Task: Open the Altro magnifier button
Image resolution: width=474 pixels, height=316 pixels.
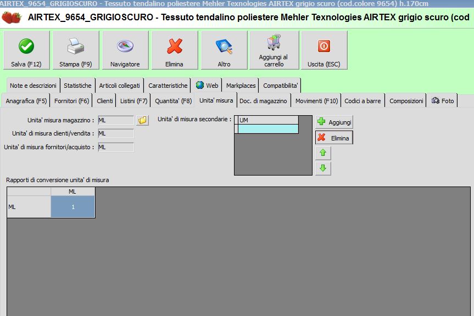Action: click(x=224, y=50)
